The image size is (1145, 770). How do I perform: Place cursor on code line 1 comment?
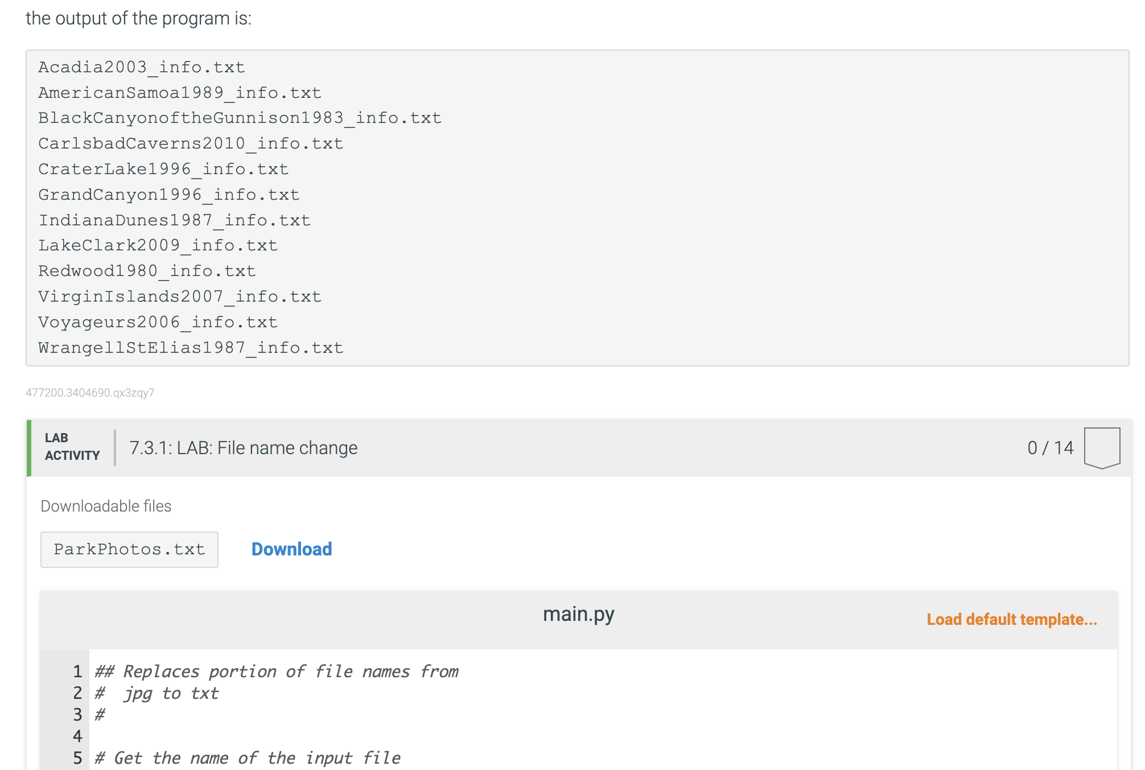(277, 672)
